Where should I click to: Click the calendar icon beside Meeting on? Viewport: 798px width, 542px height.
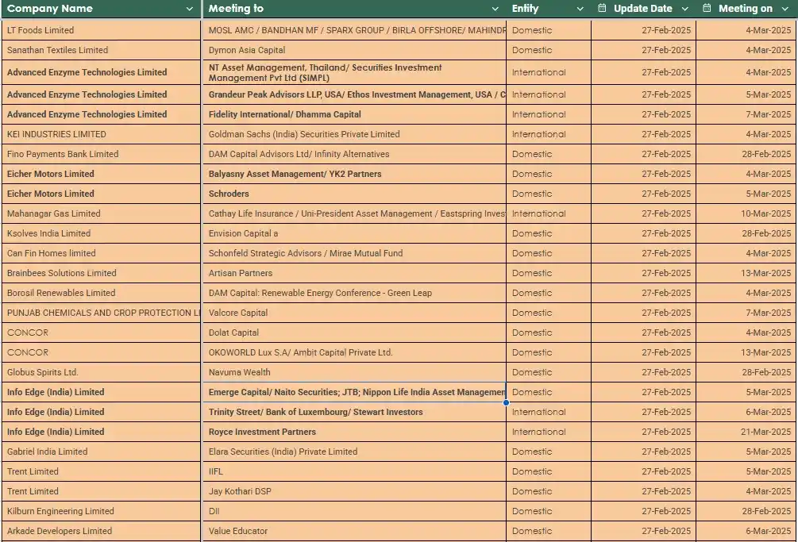[707, 8]
